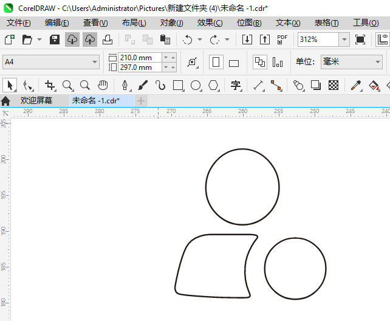Click the page options icon next to the size fields

[x=193, y=62]
